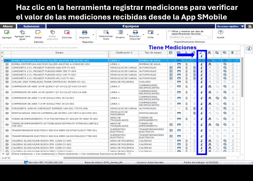Open Ayuda help icon
The image size is (253, 181).
click(x=220, y=32)
